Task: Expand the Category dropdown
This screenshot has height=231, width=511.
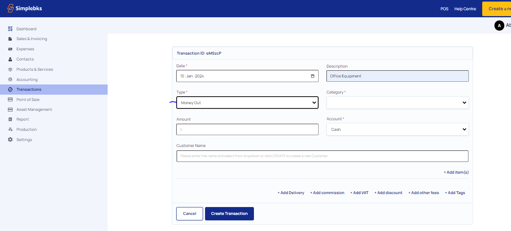Action: 397,103
